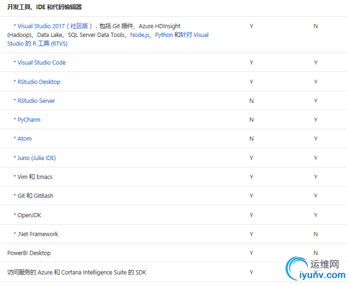Click the second Y in the RStudio Desktop row
Image resolution: width=349 pixels, height=285 pixels.
pyautogui.click(x=316, y=82)
